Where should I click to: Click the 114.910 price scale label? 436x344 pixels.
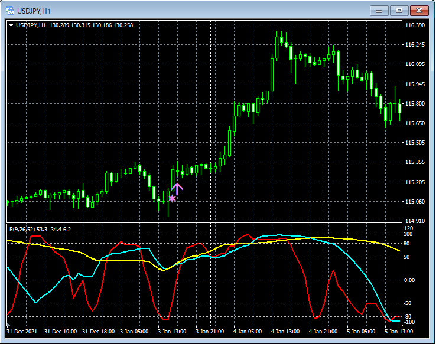pos(415,221)
